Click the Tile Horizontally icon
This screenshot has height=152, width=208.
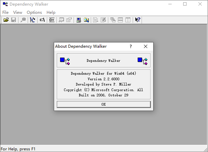pos(120,20)
